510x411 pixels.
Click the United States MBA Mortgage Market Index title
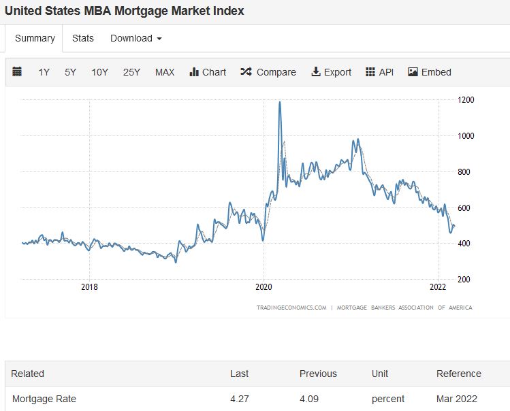pos(125,11)
